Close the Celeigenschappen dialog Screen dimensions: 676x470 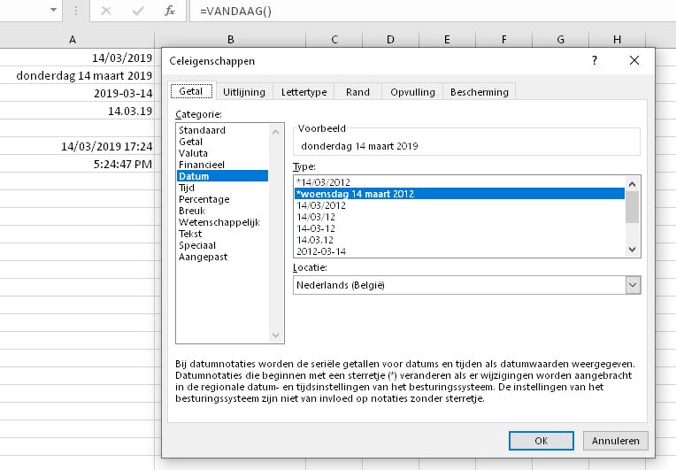click(634, 60)
